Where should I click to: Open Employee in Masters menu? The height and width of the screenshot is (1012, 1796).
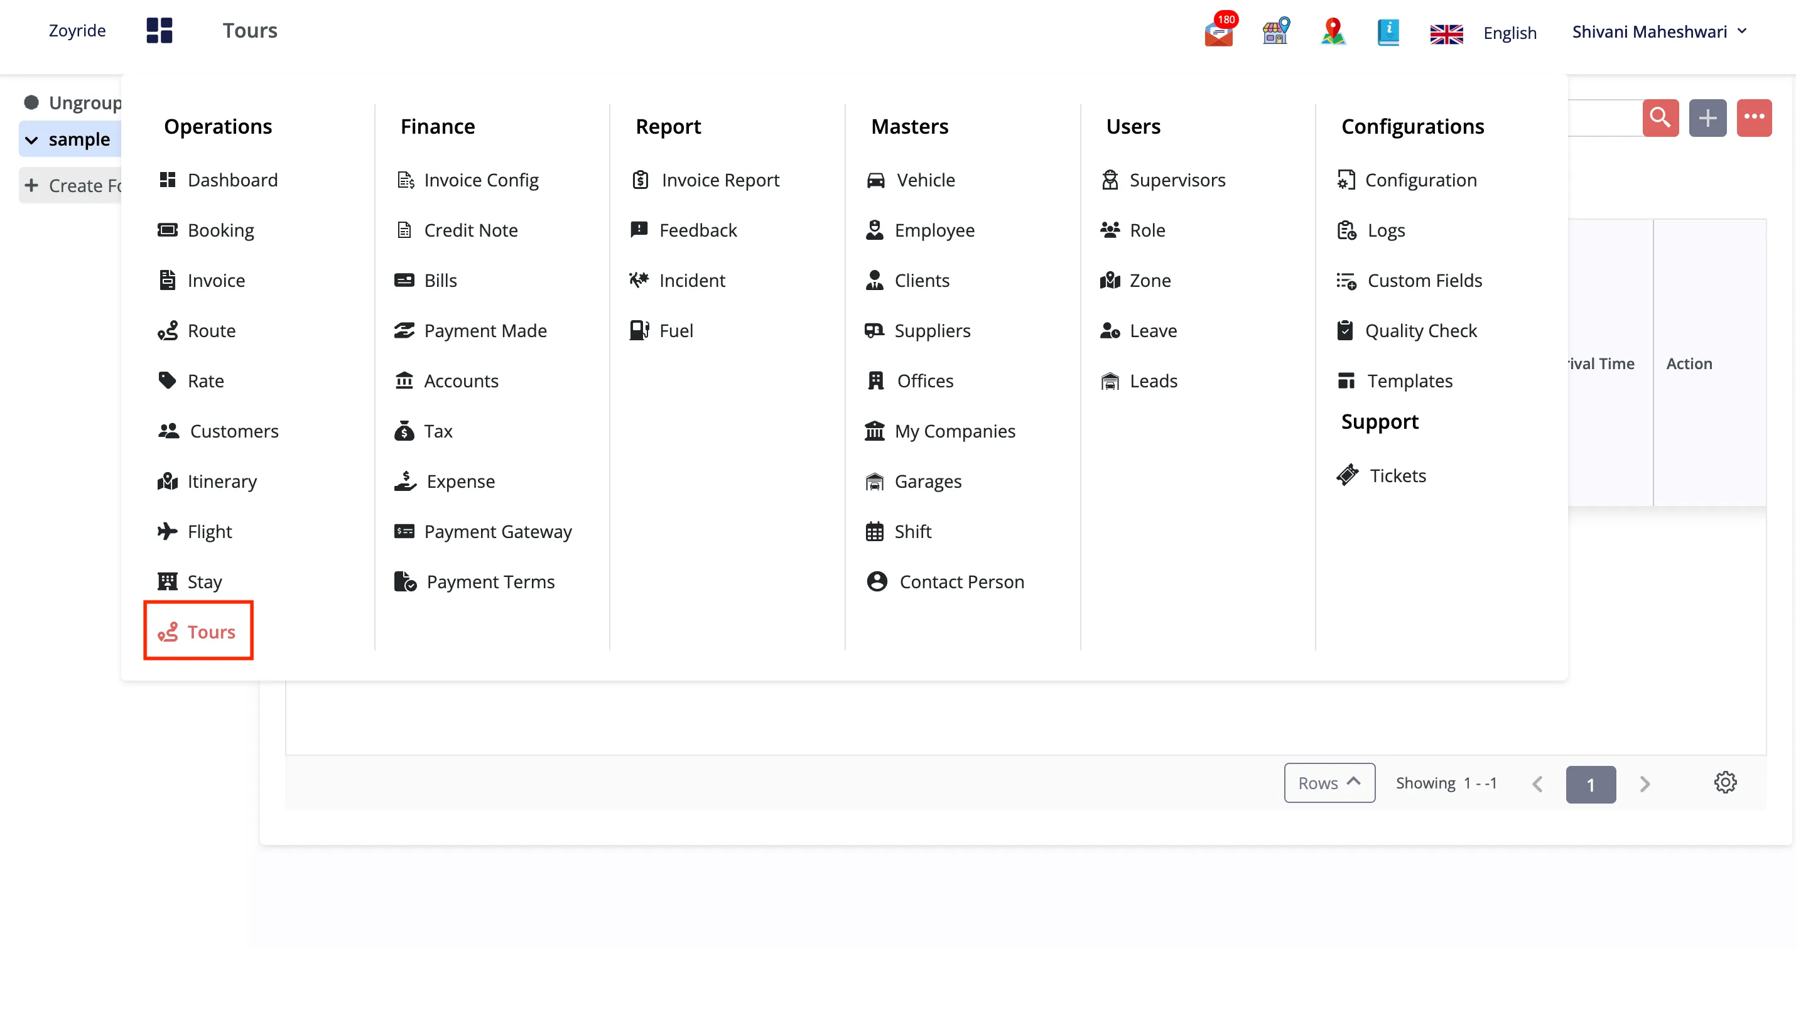tap(919, 230)
